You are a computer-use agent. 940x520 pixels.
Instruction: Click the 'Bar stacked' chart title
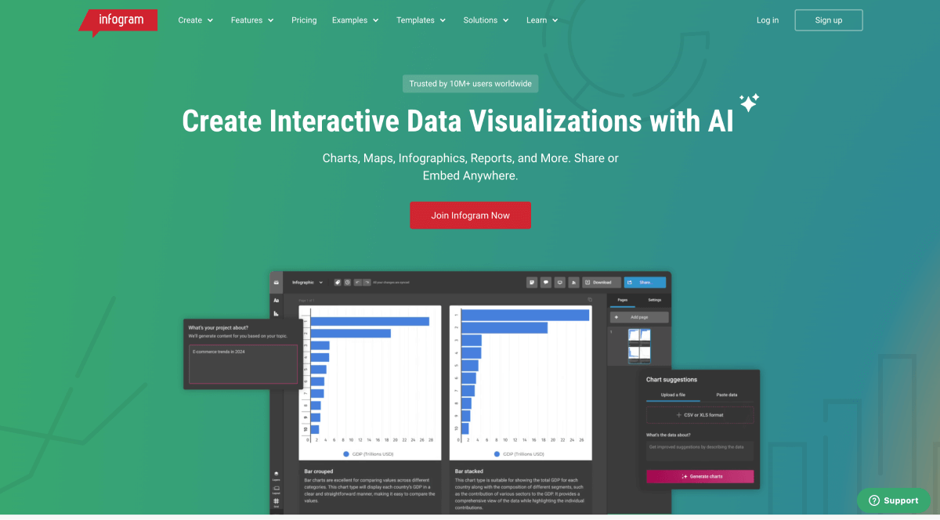tap(468, 471)
